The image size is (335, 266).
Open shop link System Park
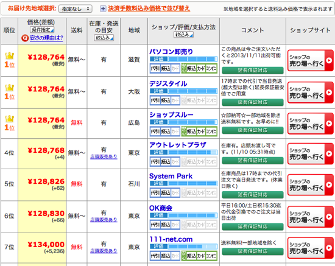tap(171, 176)
